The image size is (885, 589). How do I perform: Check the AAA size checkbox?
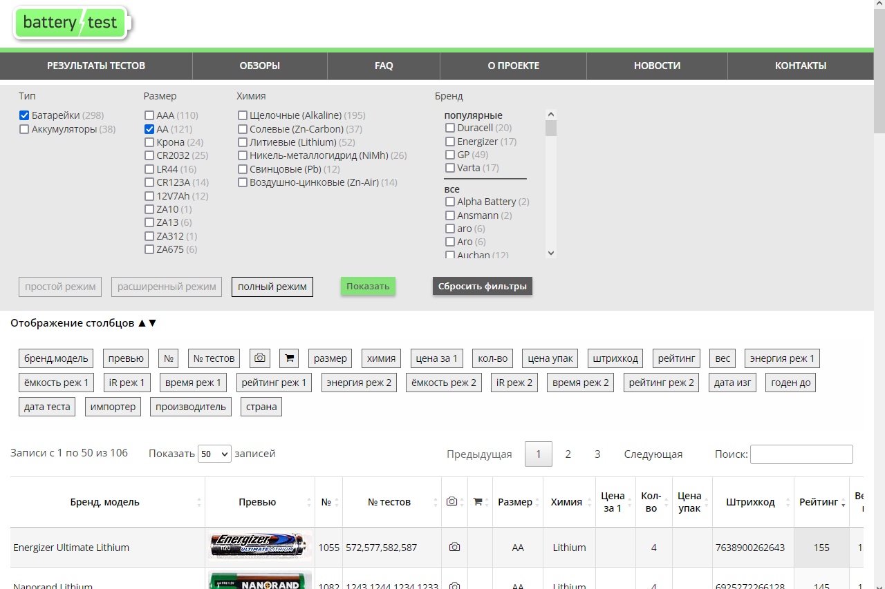coord(149,115)
